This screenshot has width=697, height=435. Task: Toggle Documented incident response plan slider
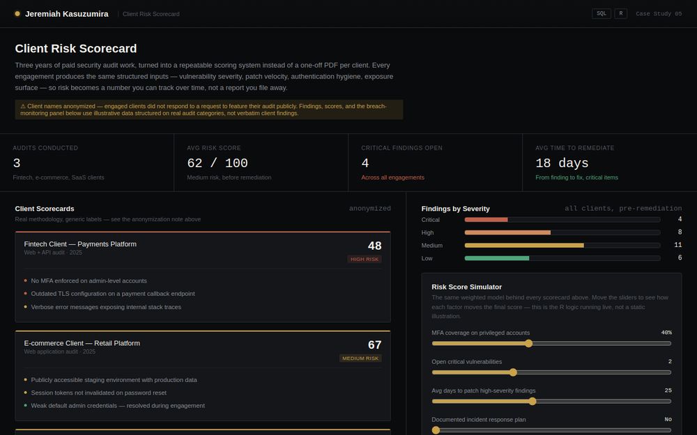coord(551,430)
